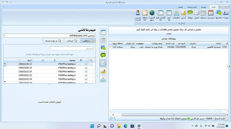The image size is (231, 129).
Task: Open the info@ajorpay.com account dropdown
Action: [x=5, y=36]
